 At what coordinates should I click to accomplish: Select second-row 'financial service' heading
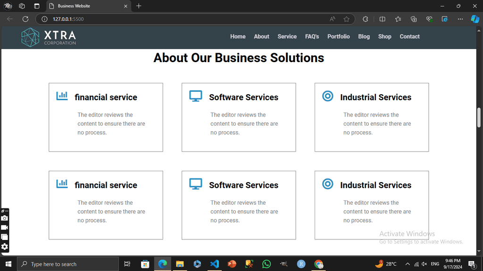coord(106,185)
